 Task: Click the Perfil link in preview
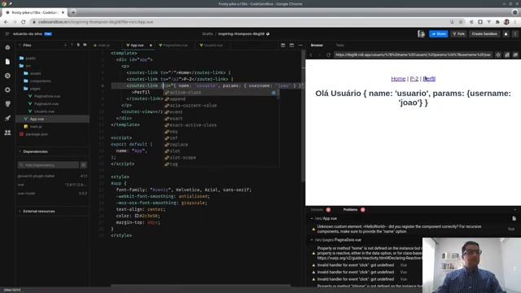(x=429, y=79)
